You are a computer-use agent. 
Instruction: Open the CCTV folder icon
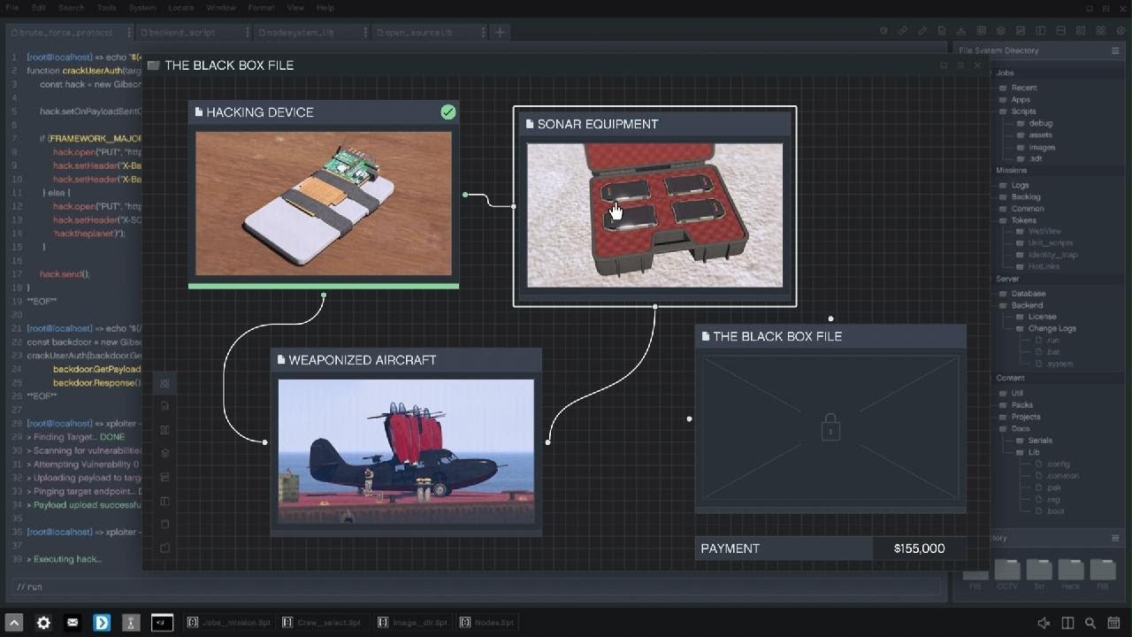coord(1007,570)
